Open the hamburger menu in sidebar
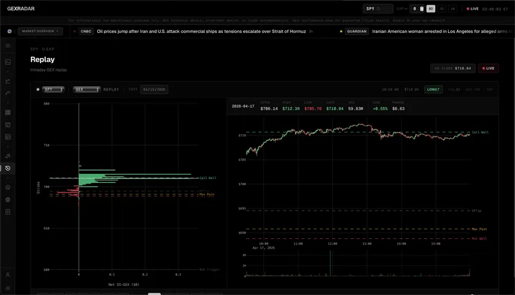515x295 pixels. (x=8, y=46)
